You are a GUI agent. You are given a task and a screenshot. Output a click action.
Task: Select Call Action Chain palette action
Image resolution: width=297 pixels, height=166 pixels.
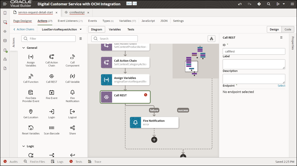(51, 60)
